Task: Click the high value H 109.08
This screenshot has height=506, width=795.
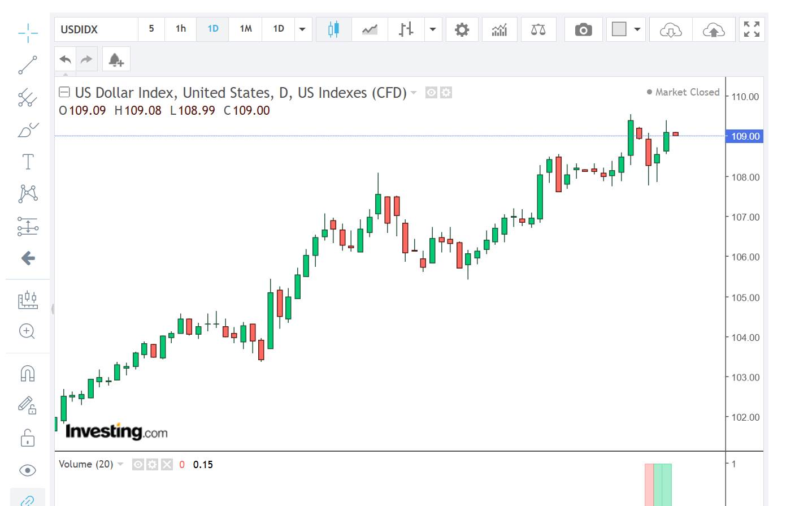Action: tap(138, 111)
